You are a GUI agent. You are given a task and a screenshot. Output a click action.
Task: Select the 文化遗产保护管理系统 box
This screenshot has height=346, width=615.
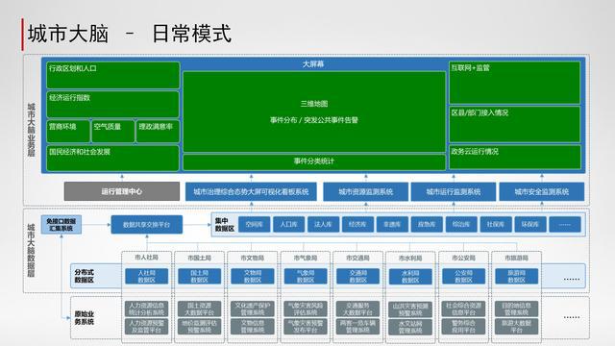tap(252, 309)
